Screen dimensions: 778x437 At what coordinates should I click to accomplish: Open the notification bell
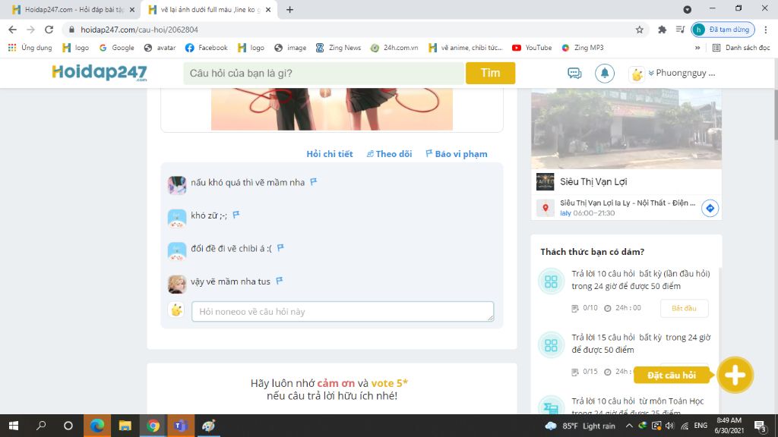[x=604, y=74]
